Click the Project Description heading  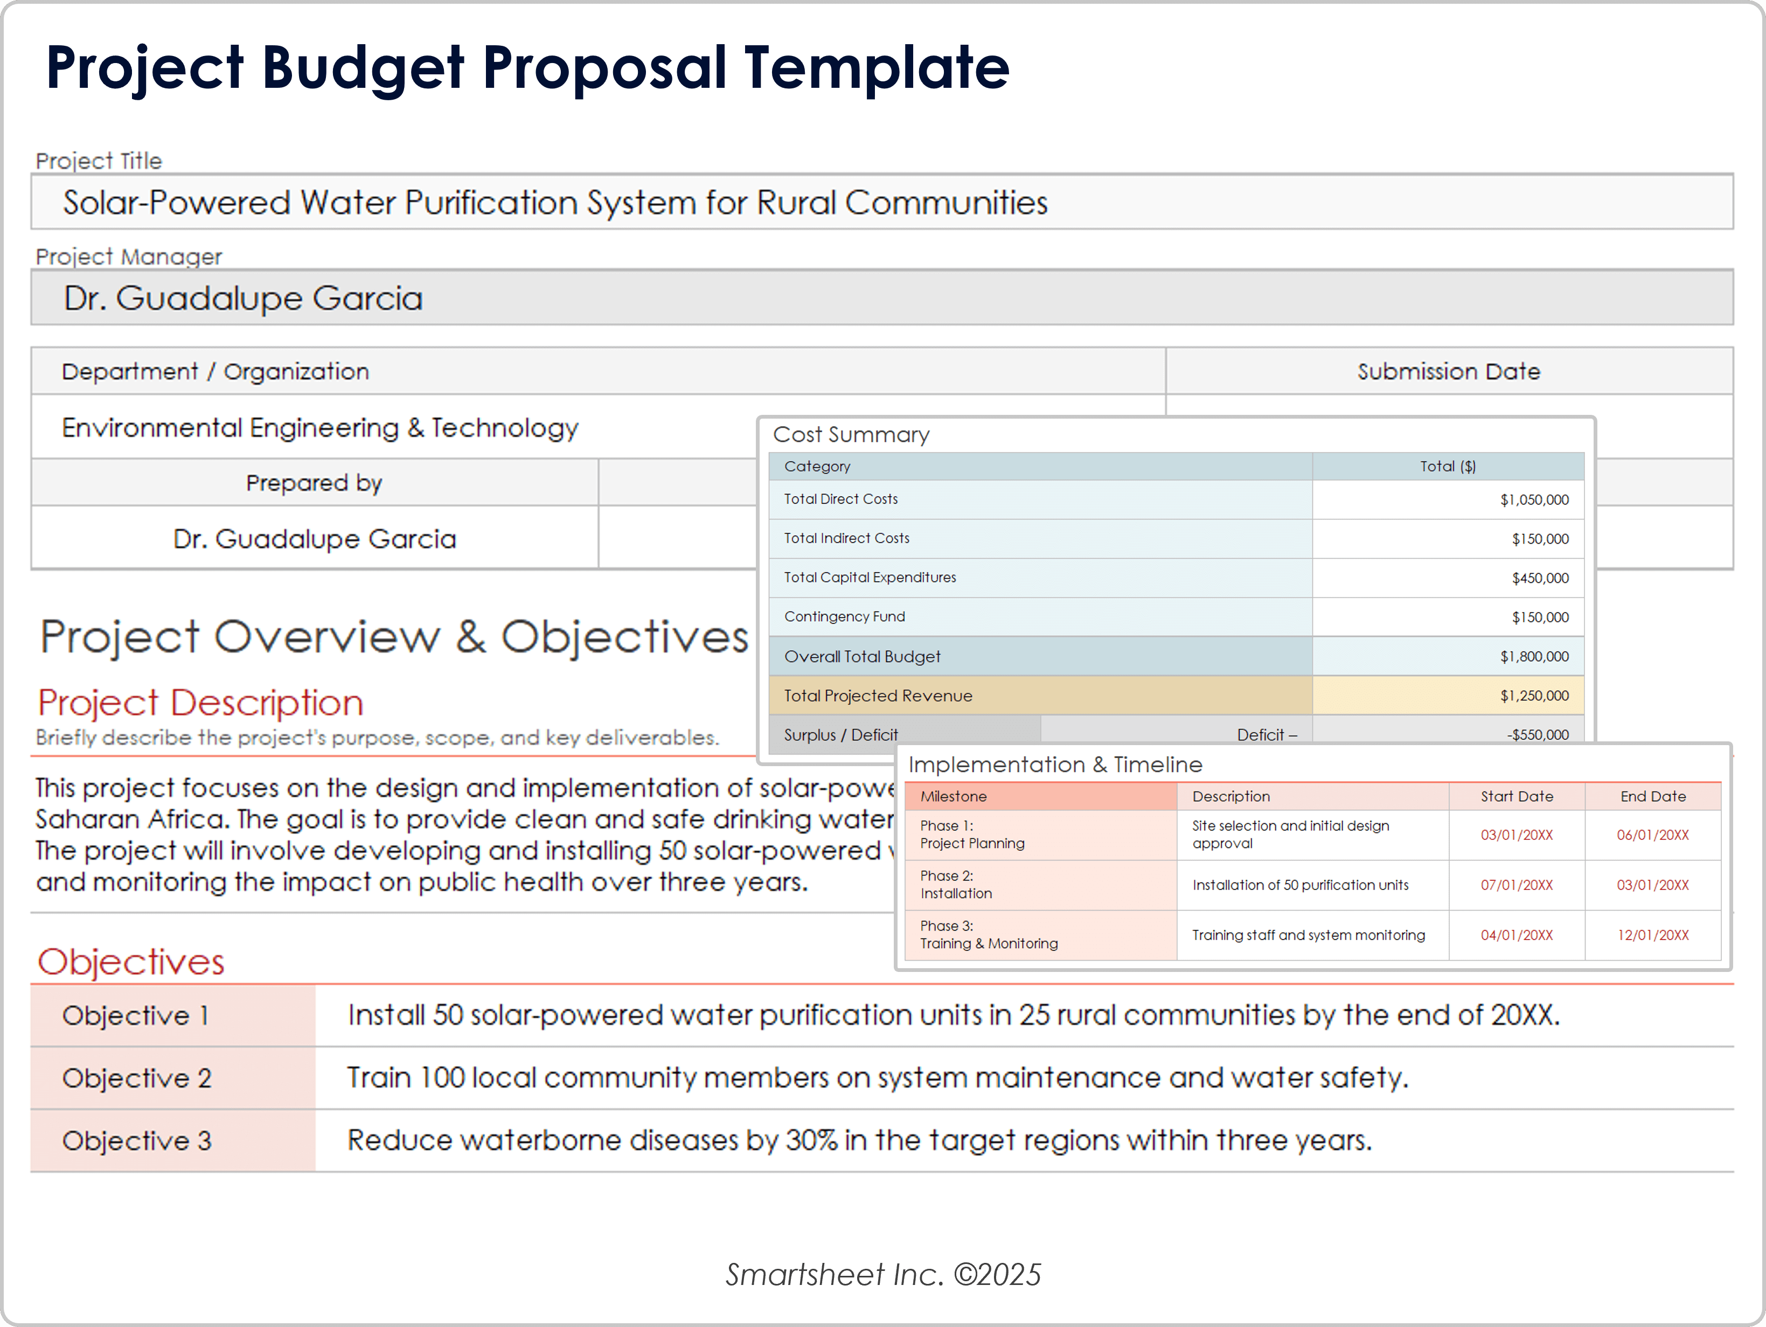coord(200,703)
